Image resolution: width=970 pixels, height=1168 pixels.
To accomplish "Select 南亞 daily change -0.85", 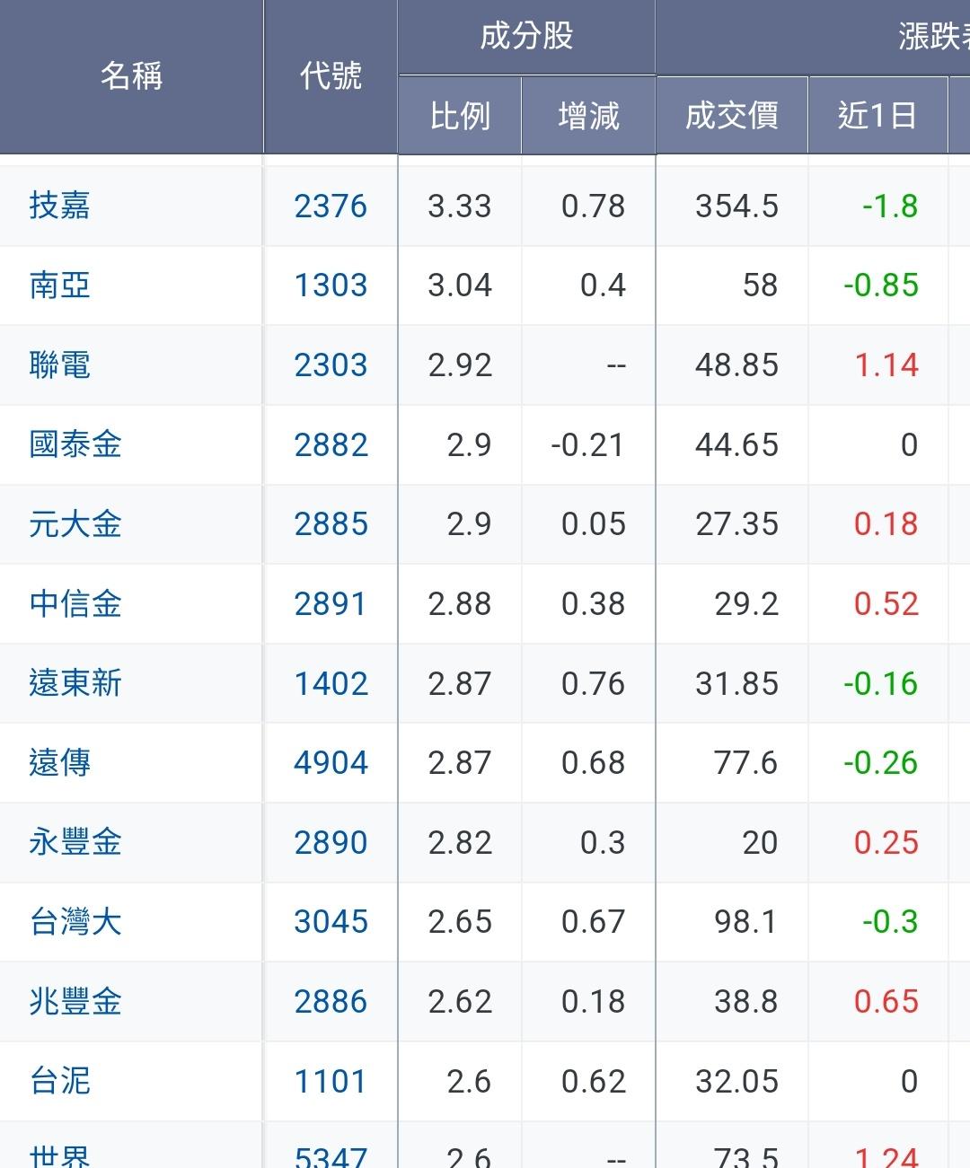I will point(881,285).
